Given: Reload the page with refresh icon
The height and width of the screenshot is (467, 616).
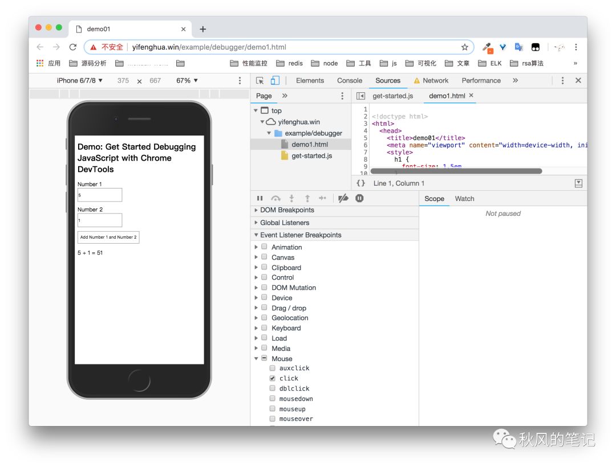Looking at the screenshot, I should coord(72,47).
